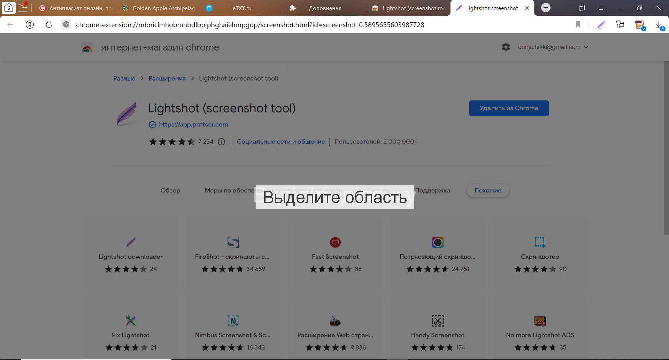669x360 pixels.
Task: Open the Nimbus Screenshot extension icon
Action: tap(233, 321)
